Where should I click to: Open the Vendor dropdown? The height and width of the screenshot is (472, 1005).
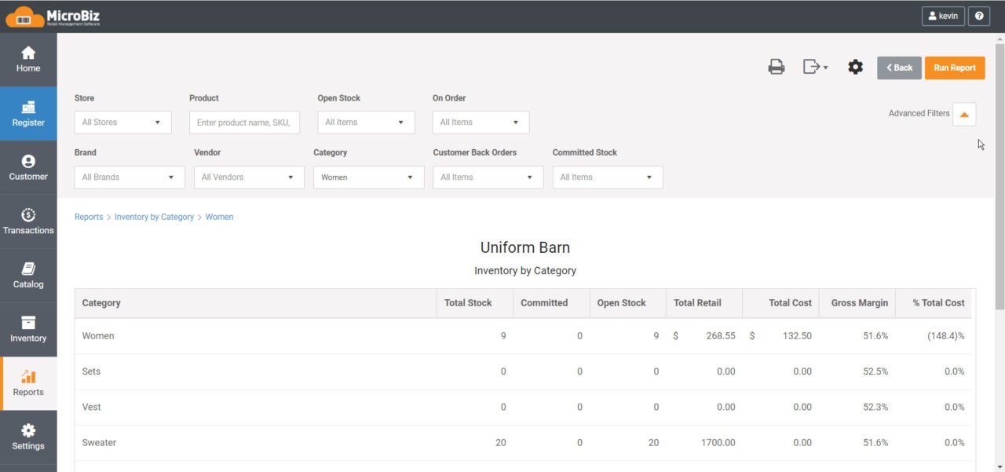click(x=248, y=177)
